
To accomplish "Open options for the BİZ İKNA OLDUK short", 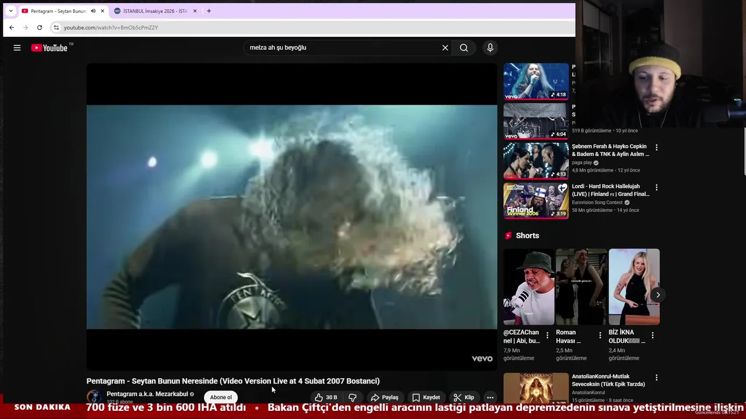I will click(x=653, y=335).
